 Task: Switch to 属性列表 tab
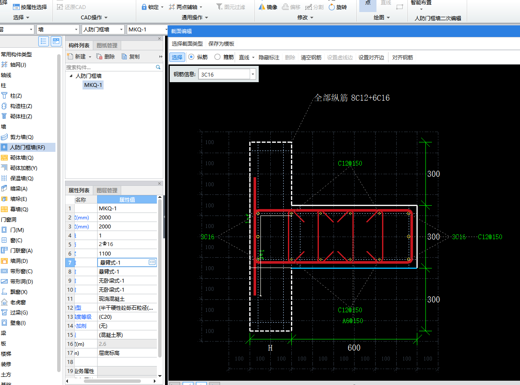(79, 190)
